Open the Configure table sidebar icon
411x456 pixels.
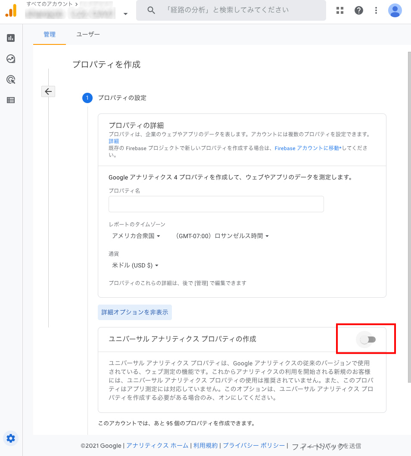tap(11, 101)
